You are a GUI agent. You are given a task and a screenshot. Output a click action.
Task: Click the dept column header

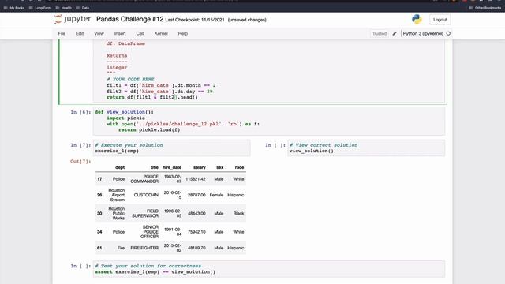(x=120, y=167)
